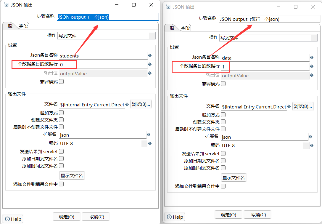Click variable icon beside left window json extension
The width and height of the screenshot is (322, 224).
pos(149,135)
